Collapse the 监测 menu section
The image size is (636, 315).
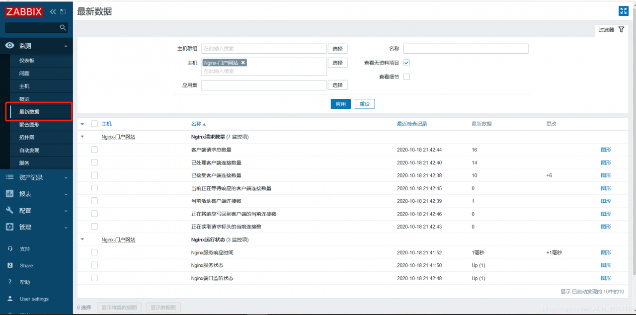(x=66, y=46)
